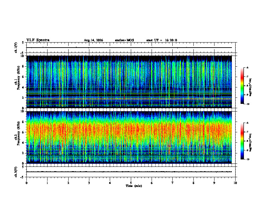
Task: Click inside the ch.3 voltage waveform panel
Action: (131, 172)
